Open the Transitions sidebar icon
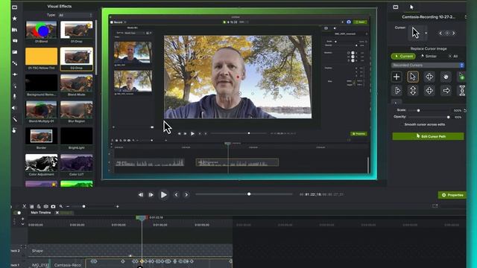 point(15,52)
